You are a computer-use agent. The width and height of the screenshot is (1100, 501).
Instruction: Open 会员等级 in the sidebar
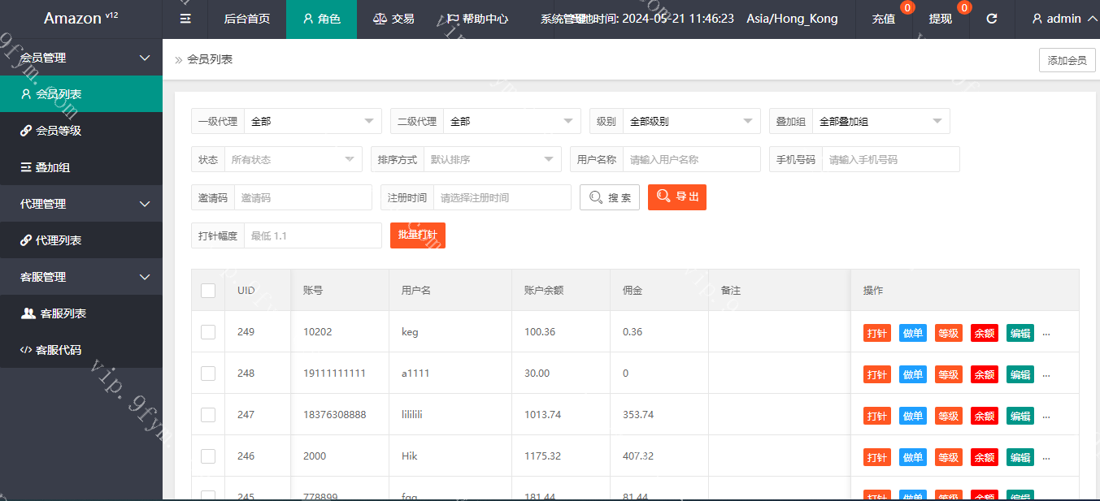pos(59,131)
